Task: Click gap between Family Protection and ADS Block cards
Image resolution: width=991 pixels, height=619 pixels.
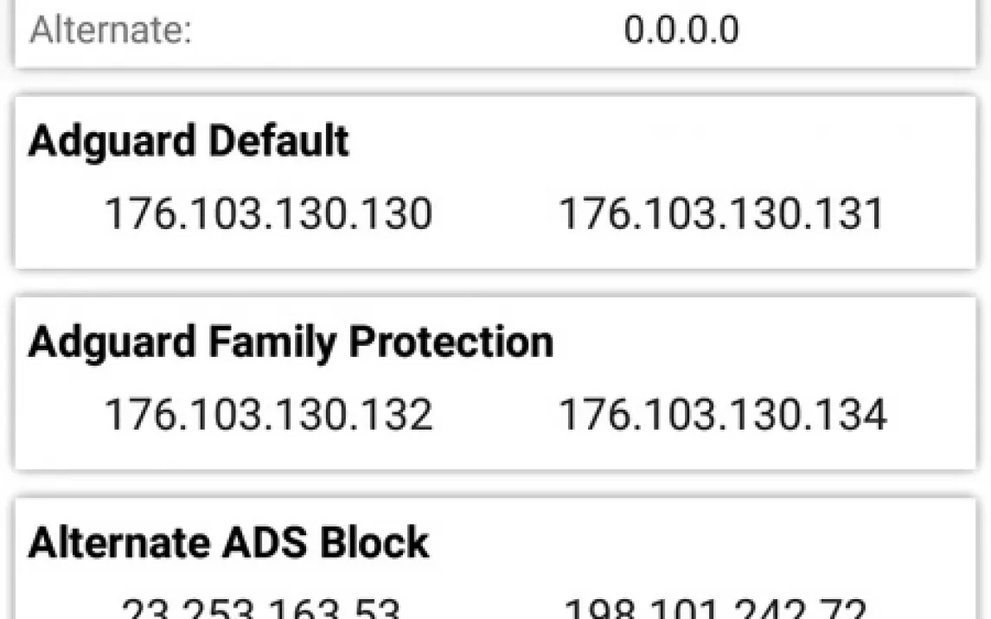Action: coord(495,484)
